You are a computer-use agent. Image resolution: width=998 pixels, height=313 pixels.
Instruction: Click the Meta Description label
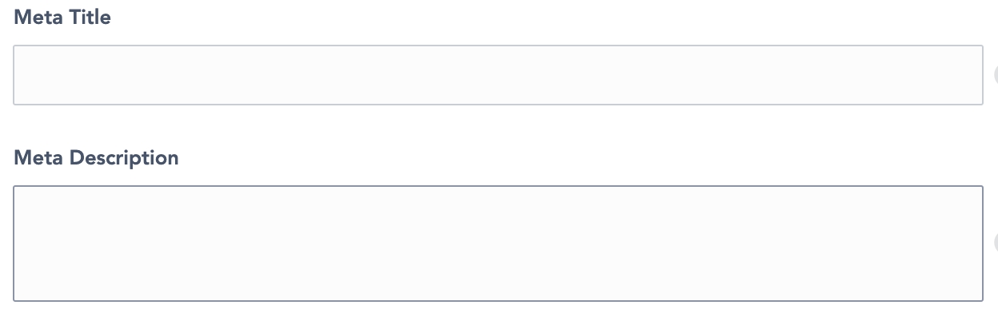point(96,157)
